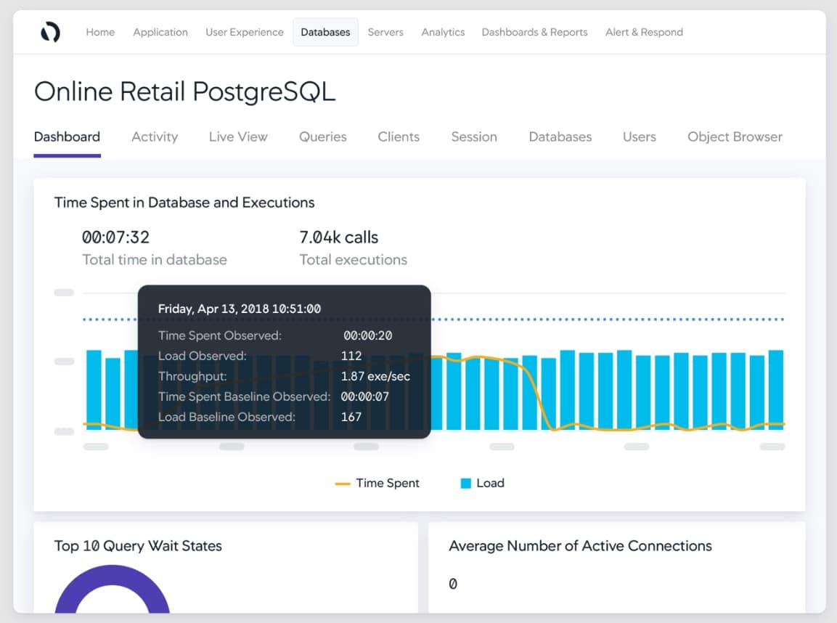Click the 00:07:32 total time value
Screen dimensions: 837x623
[x=116, y=237]
